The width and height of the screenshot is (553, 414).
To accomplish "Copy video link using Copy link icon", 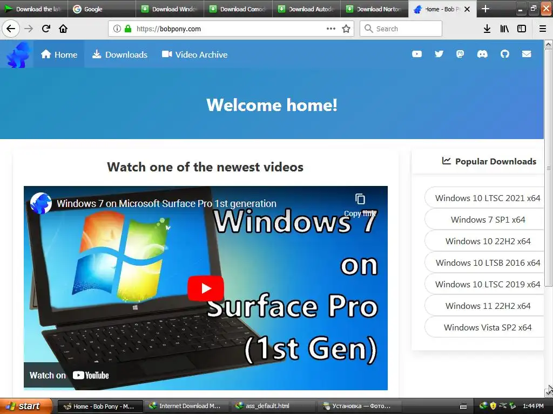I will (x=360, y=205).
